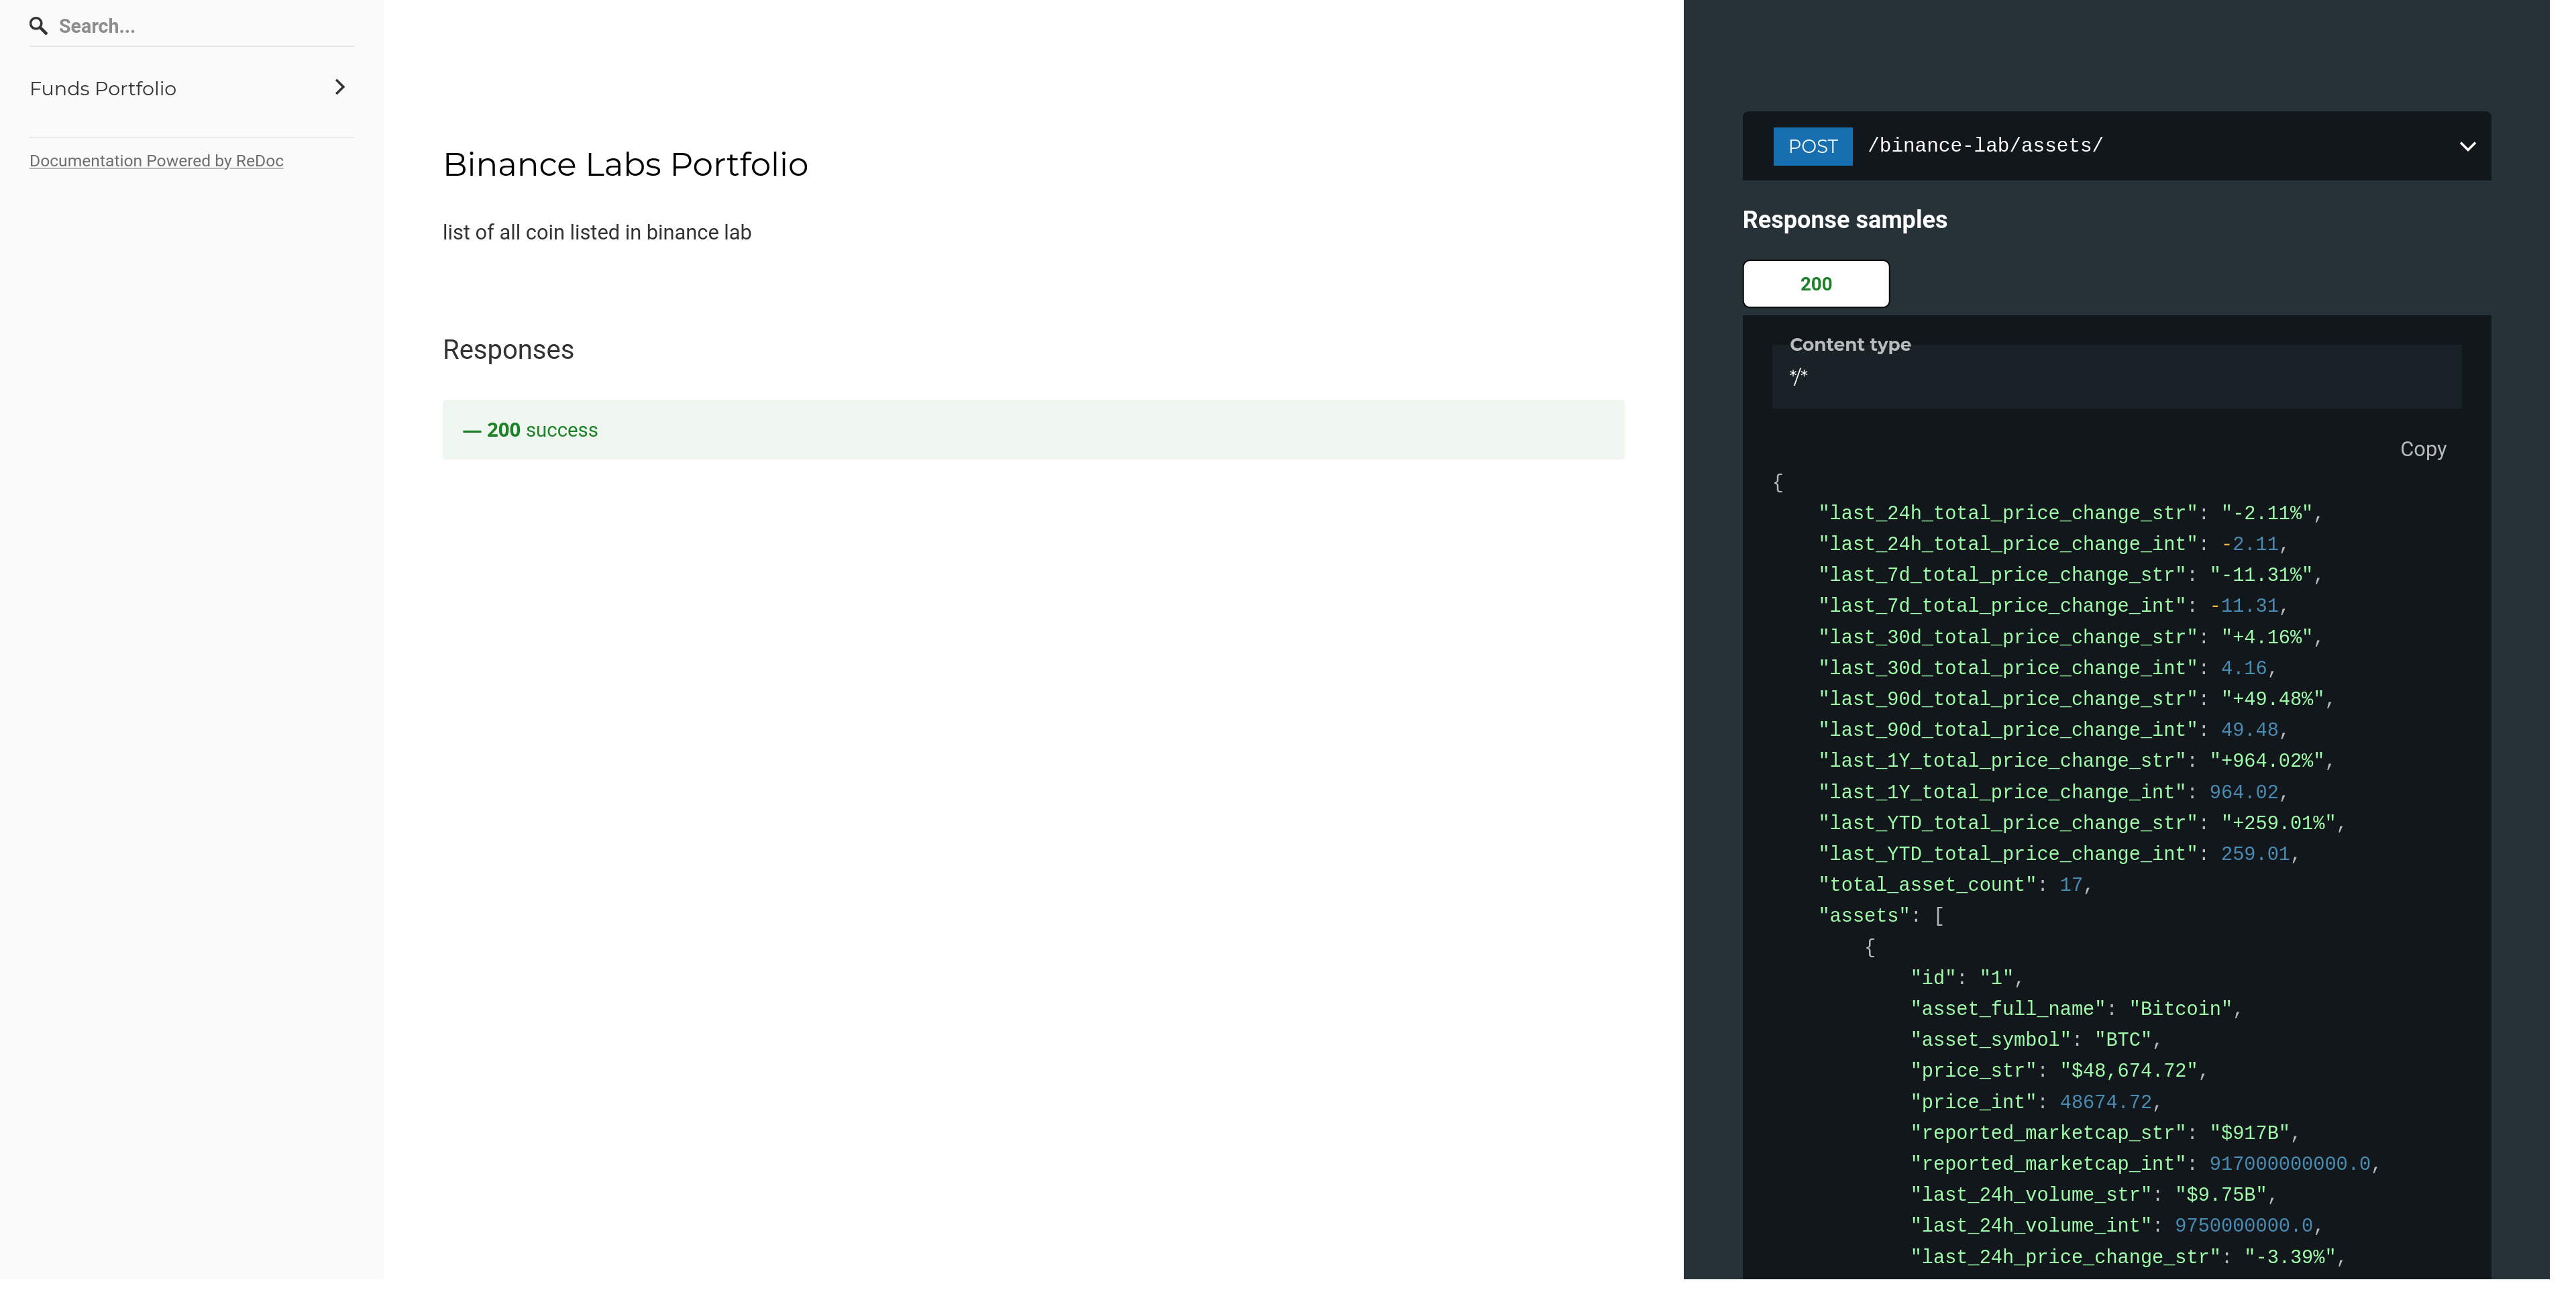Click the /binance-lab/assets/ endpoint path
This screenshot has width=2576, height=1292.
click(1985, 146)
